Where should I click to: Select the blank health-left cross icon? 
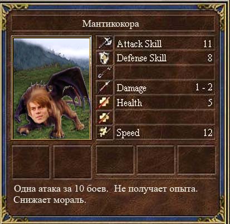click(x=105, y=118)
